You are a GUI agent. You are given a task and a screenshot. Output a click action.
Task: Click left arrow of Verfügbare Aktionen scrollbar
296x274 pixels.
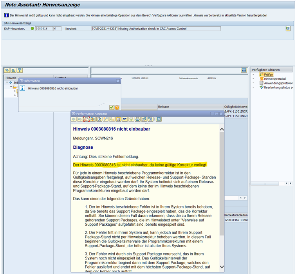pos(287,183)
